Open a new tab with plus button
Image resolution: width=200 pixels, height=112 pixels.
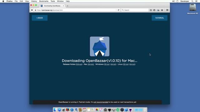67,6
